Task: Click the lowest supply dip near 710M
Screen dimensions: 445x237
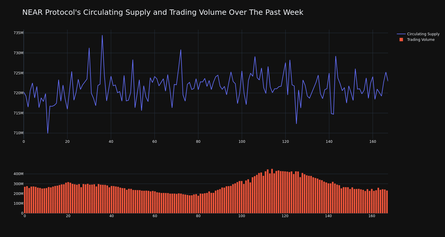Action: tap(48, 133)
